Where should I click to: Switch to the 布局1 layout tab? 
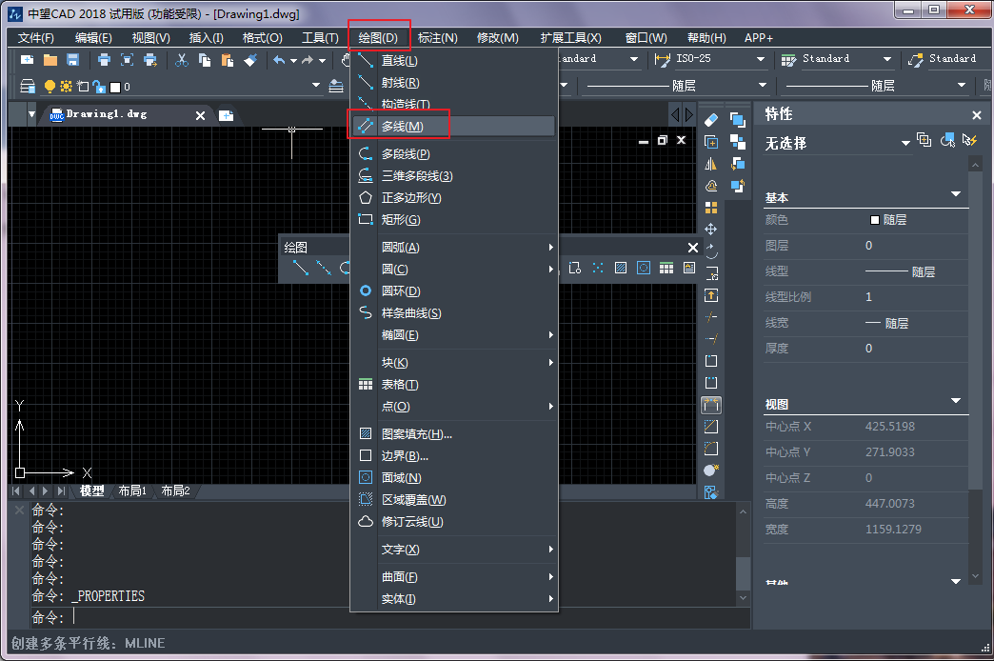coord(132,491)
